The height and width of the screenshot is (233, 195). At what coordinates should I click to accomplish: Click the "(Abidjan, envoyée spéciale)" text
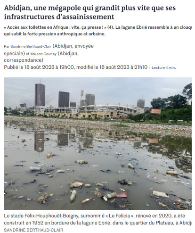tap(49, 50)
